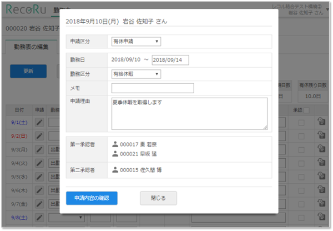Image resolution: width=333 pixels, height=231 pixels.
Task: Open the pencil edit icon for 9/8(土)
Action: (x=39, y=218)
